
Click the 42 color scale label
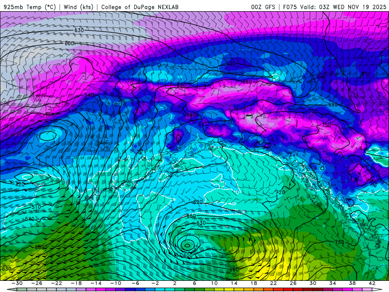372,283
